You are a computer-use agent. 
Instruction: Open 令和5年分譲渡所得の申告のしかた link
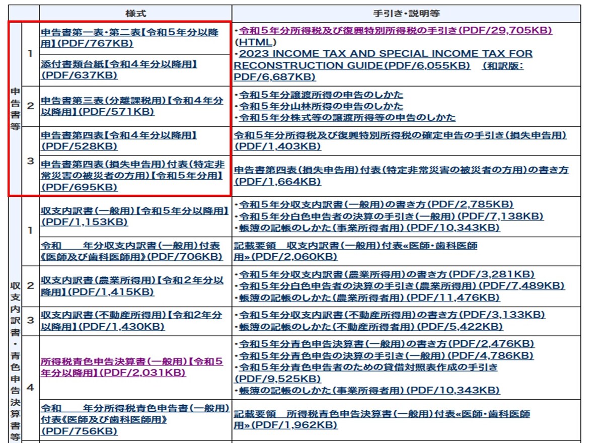coord(321,95)
